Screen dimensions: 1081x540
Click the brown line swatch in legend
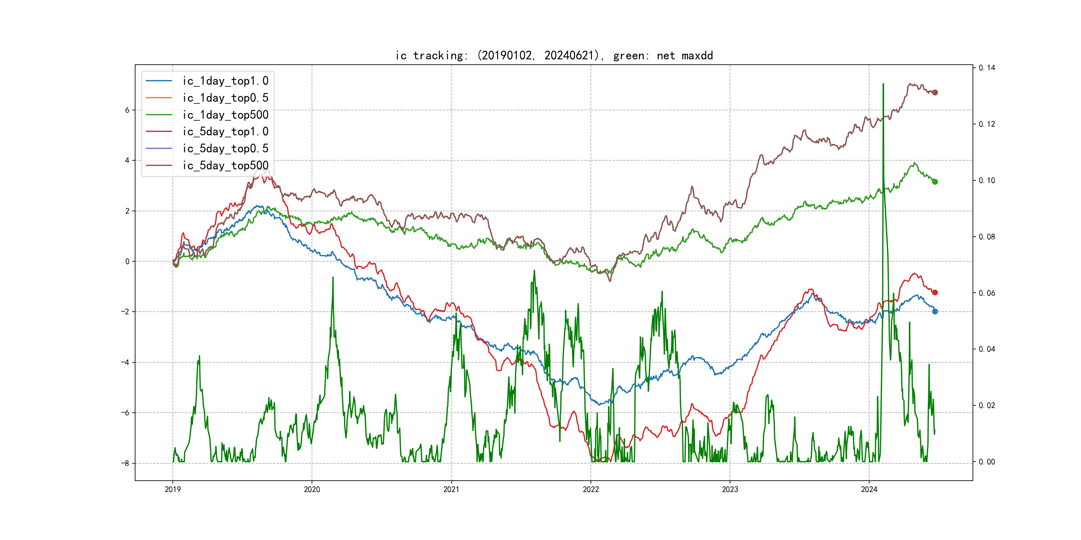click(x=159, y=166)
